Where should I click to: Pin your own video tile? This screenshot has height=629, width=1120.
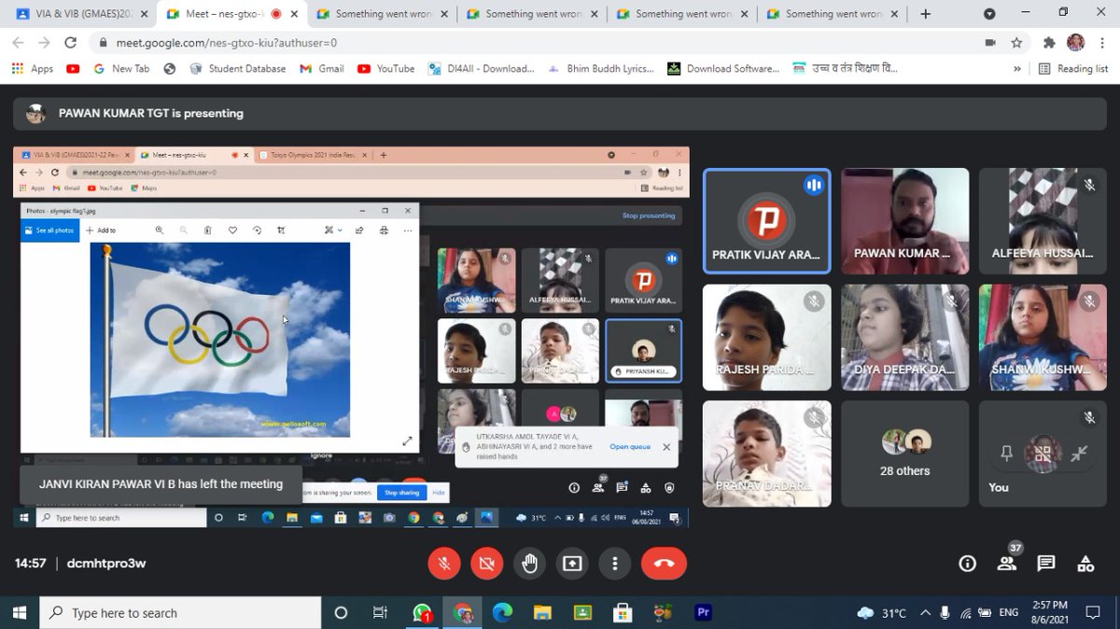(1006, 454)
